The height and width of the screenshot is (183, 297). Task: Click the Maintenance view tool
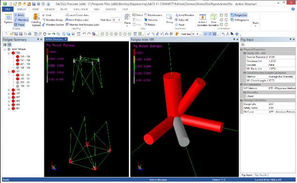pyautogui.click(x=153, y=15)
